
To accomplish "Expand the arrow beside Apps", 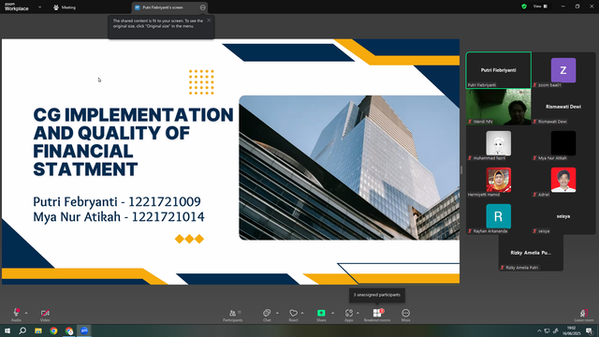I will click(358, 313).
